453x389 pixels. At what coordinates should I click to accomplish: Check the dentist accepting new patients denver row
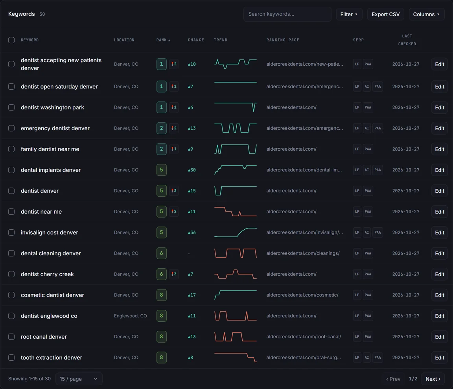11,64
